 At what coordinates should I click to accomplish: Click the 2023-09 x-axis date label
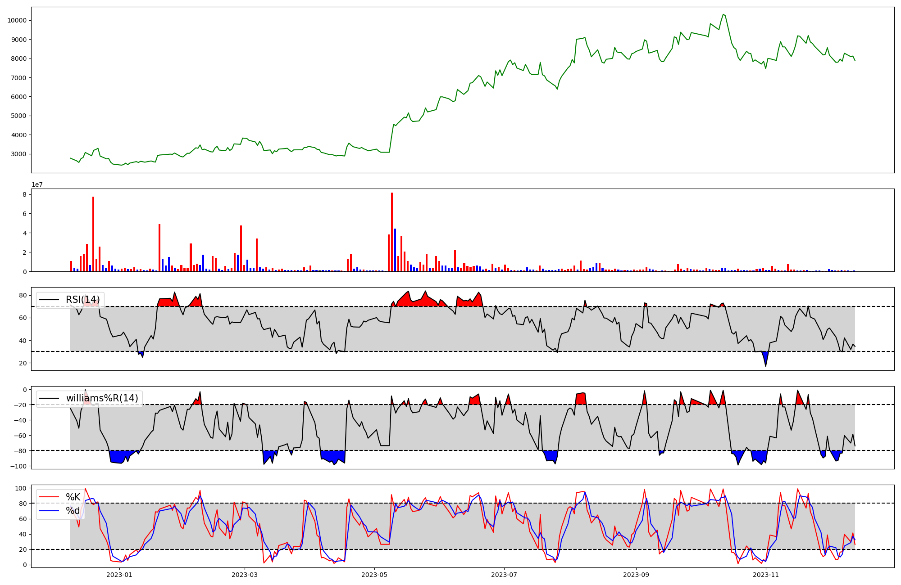636,575
